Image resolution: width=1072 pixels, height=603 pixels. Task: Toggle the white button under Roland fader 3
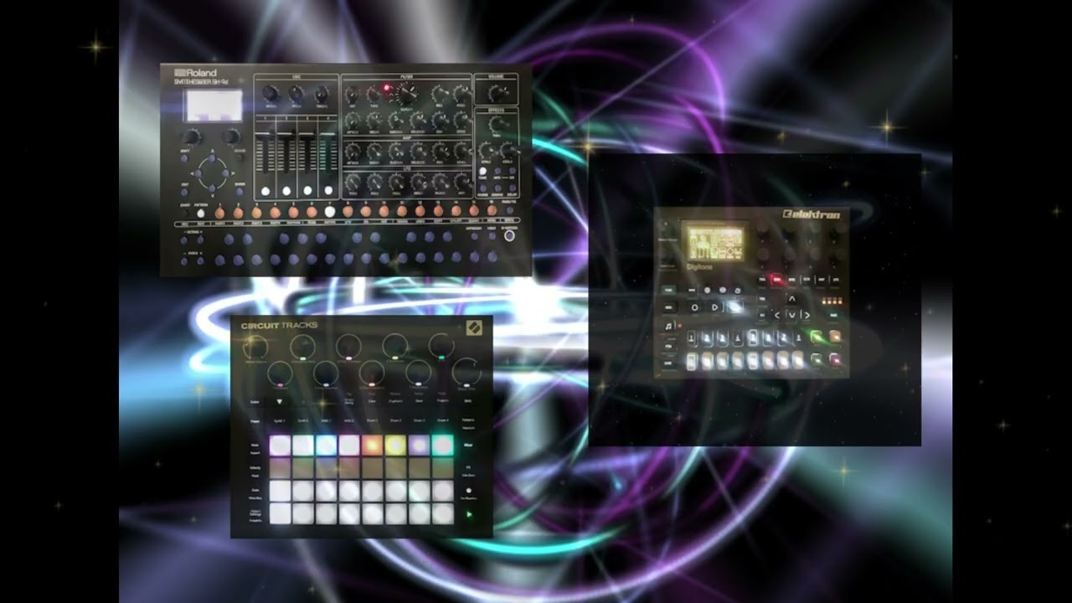tap(307, 191)
